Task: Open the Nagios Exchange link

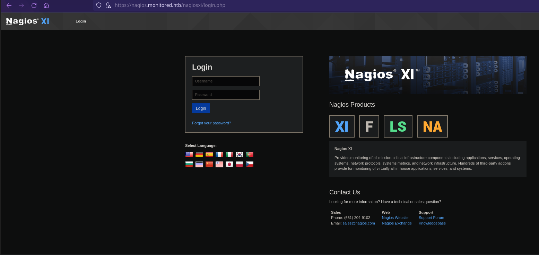Action: [397, 223]
